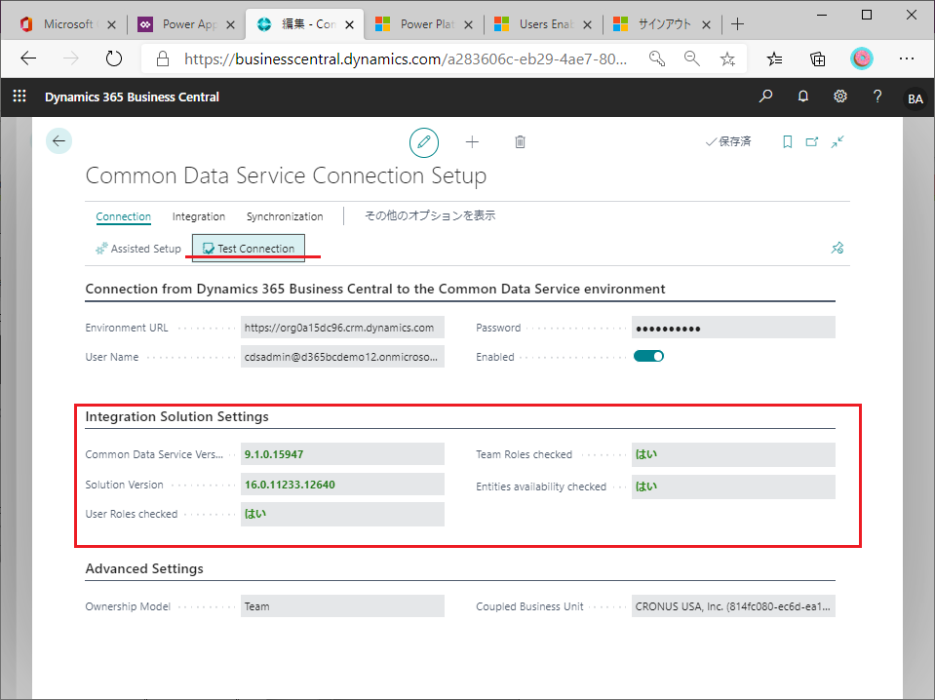935x700 pixels.
Task: Click the Solution Version value 16.0.11233.12640
Action: tap(342, 485)
